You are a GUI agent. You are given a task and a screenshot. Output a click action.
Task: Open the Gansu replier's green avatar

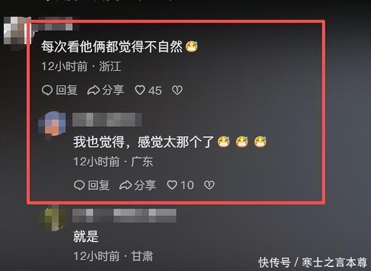click(x=55, y=219)
